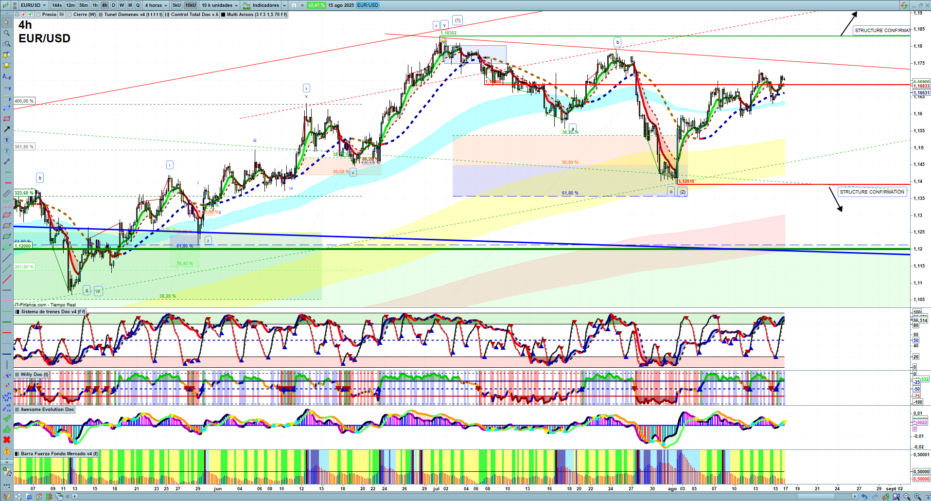The image size is (931, 501).
Task: Select the ruler measurement tool
Action: (x=7, y=194)
